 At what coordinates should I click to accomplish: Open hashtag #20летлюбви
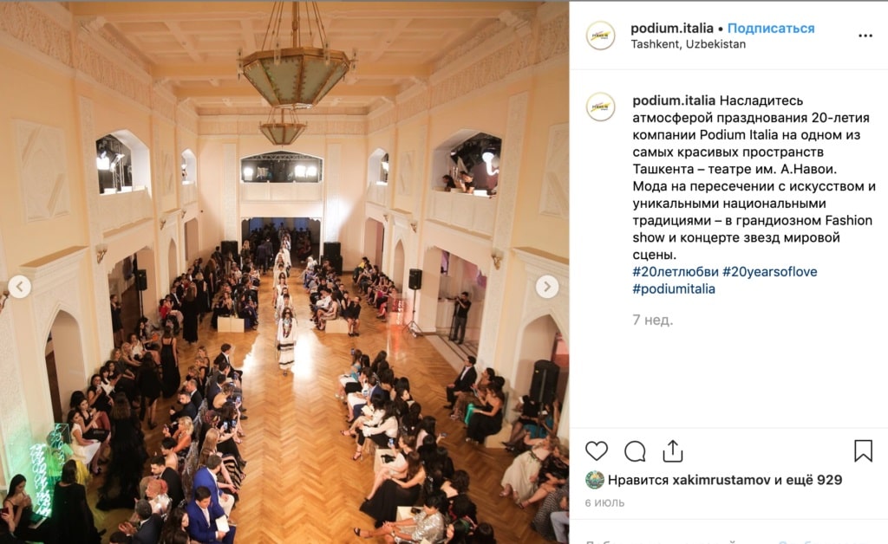[x=675, y=271]
